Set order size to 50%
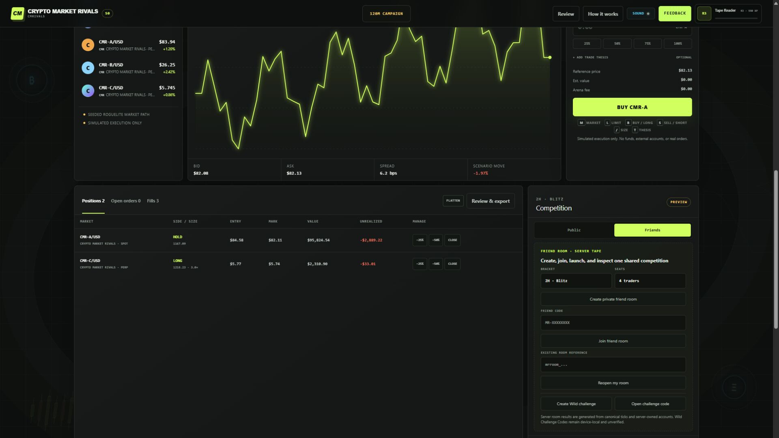Viewport: 779px width, 438px height. pos(617,43)
